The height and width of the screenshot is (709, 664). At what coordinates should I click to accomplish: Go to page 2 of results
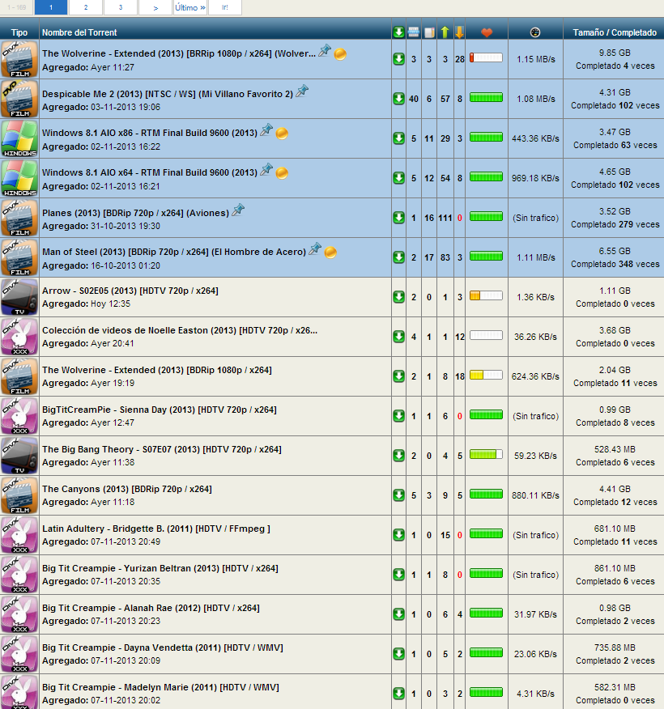coord(86,7)
